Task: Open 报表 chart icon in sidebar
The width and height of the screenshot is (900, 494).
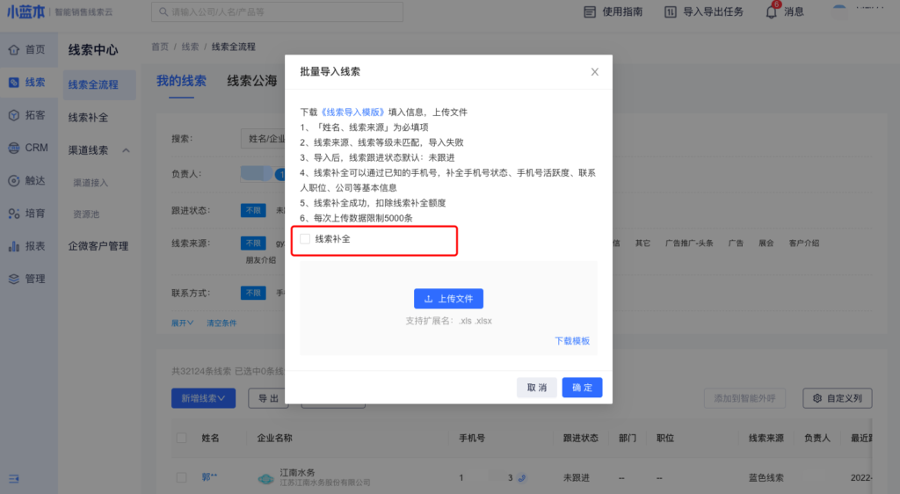Action: pyautogui.click(x=14, y=246)
